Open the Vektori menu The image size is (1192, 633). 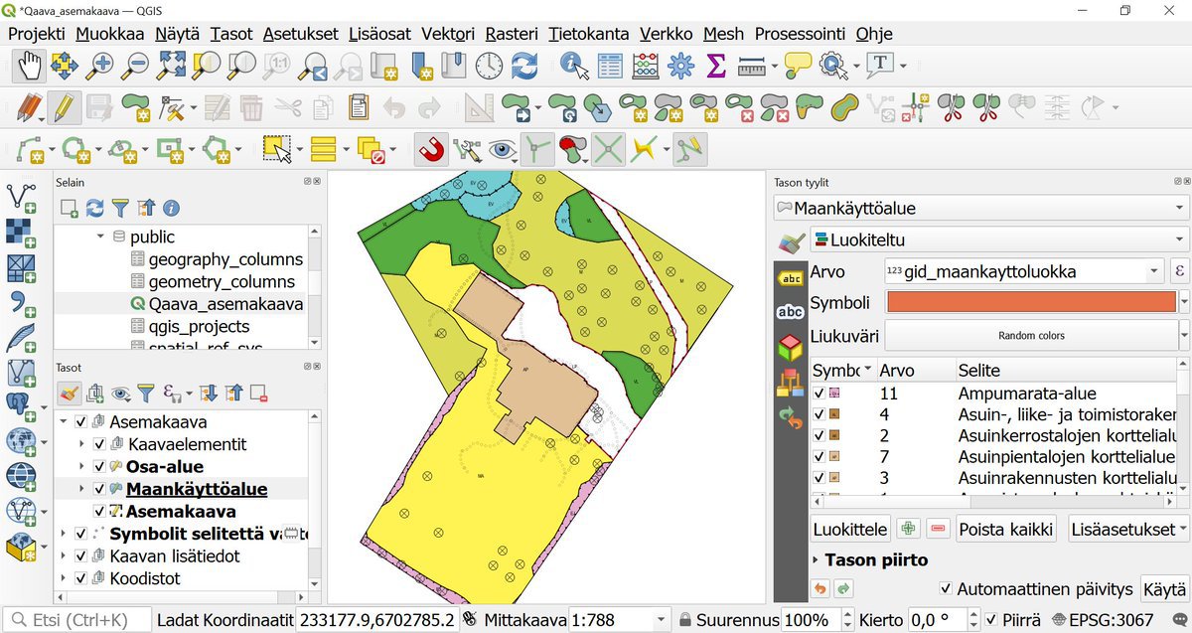point(447,34)
